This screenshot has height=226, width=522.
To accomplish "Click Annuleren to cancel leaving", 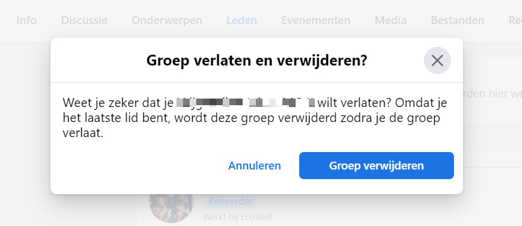I will tap(254, 165).
